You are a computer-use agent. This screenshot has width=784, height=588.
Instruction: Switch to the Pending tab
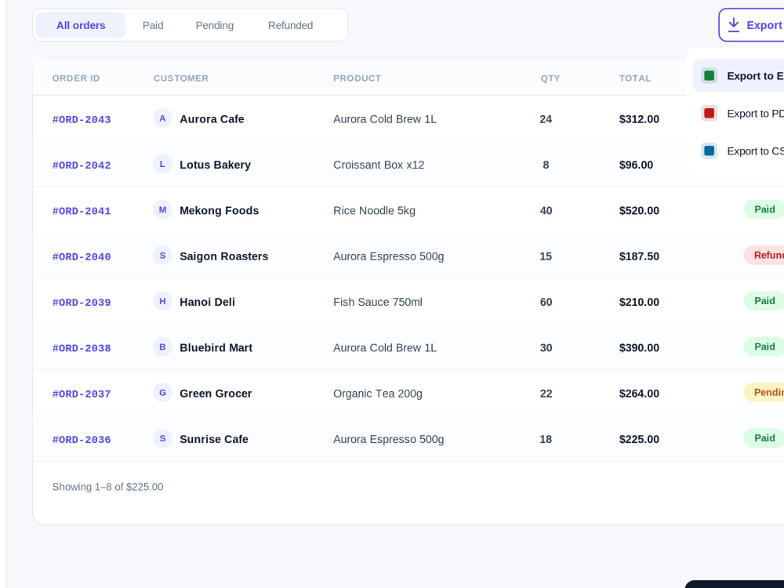(x=215, y=25)
